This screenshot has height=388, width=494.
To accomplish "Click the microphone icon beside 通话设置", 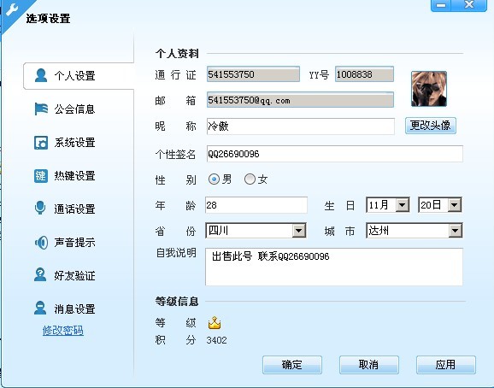I will click(x=40, y=209).
